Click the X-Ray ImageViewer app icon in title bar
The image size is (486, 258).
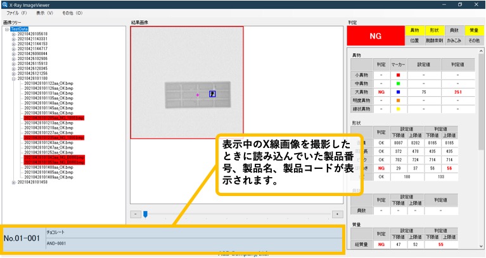(5, 4)
